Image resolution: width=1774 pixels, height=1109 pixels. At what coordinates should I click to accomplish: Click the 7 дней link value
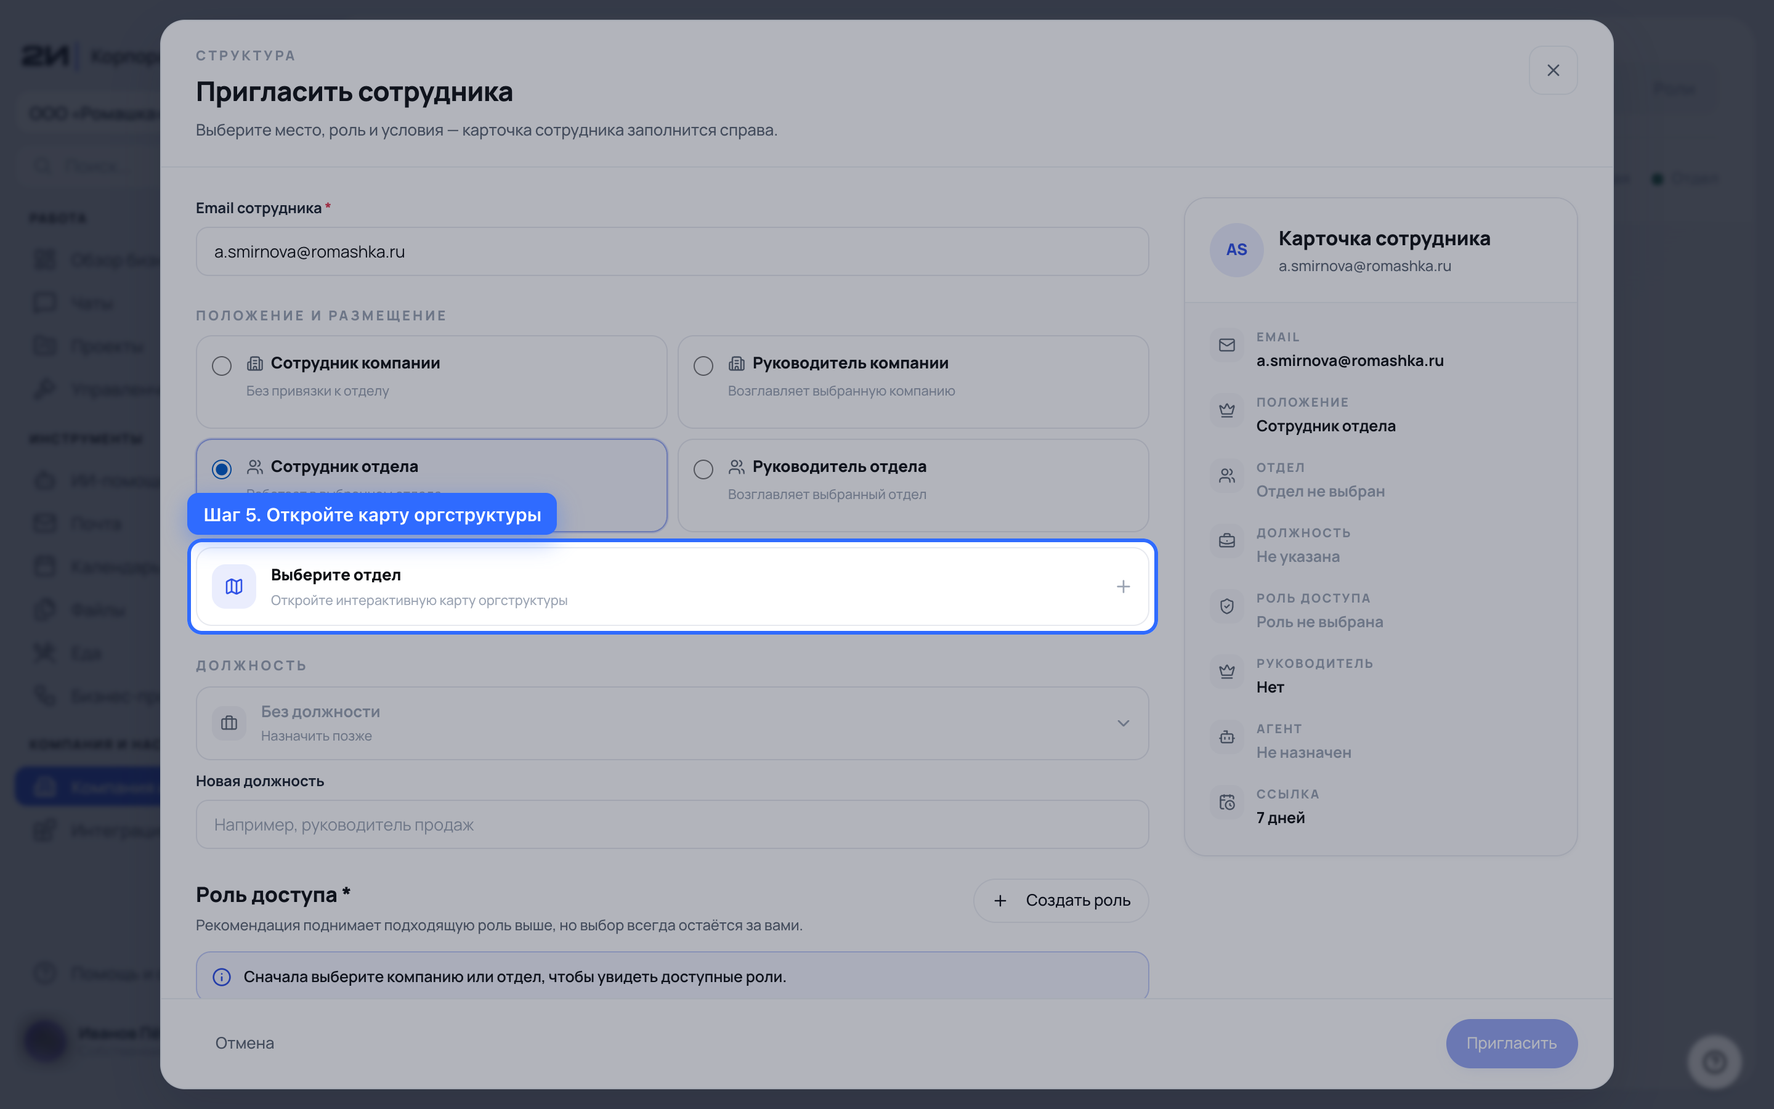point(1280,818)
